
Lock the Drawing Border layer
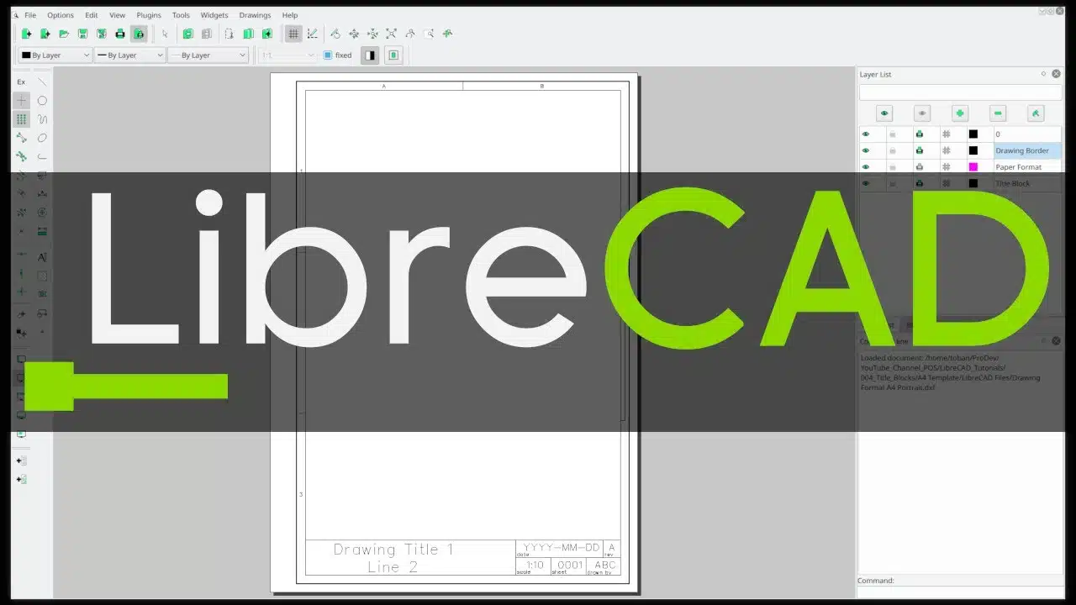894,150
